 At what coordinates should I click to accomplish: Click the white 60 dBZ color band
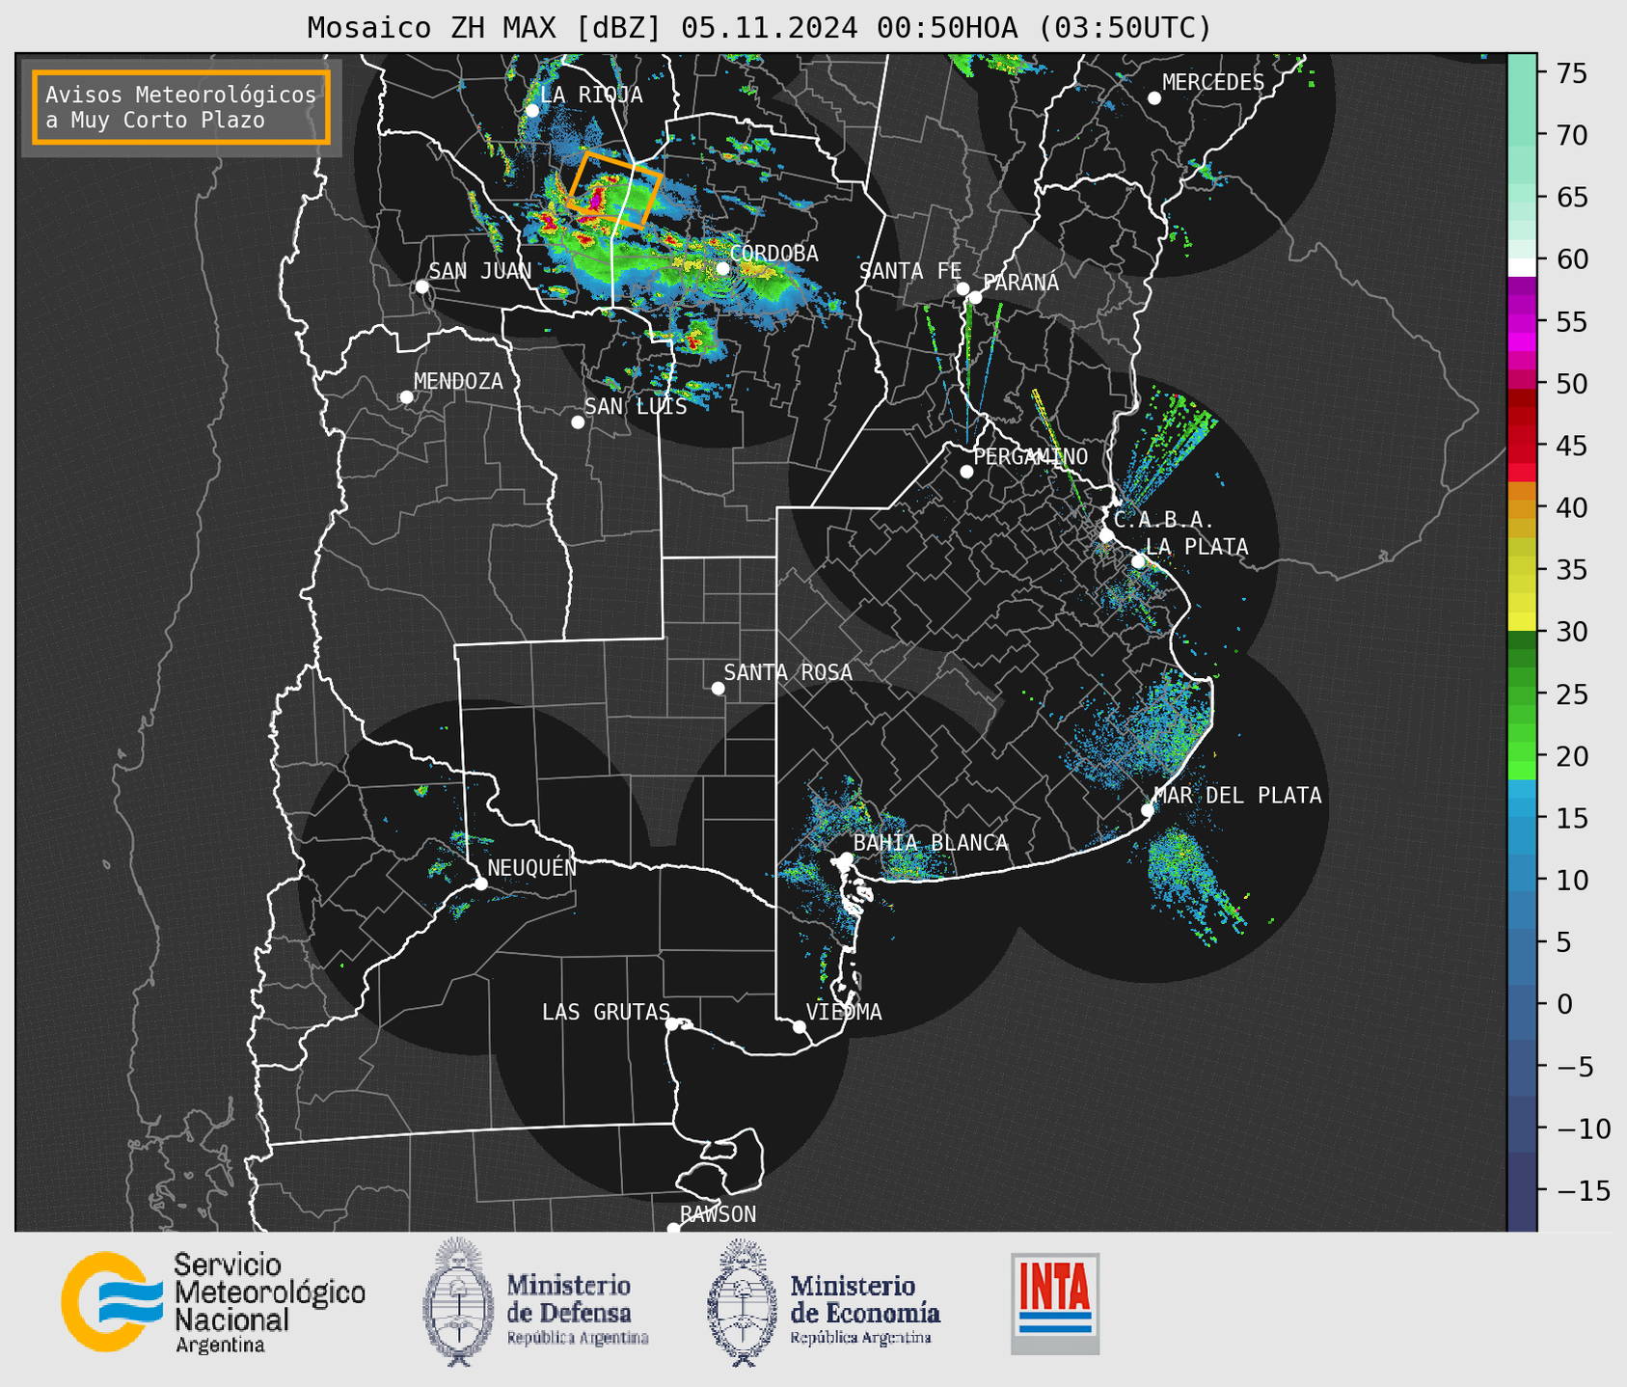point(1522,267)
